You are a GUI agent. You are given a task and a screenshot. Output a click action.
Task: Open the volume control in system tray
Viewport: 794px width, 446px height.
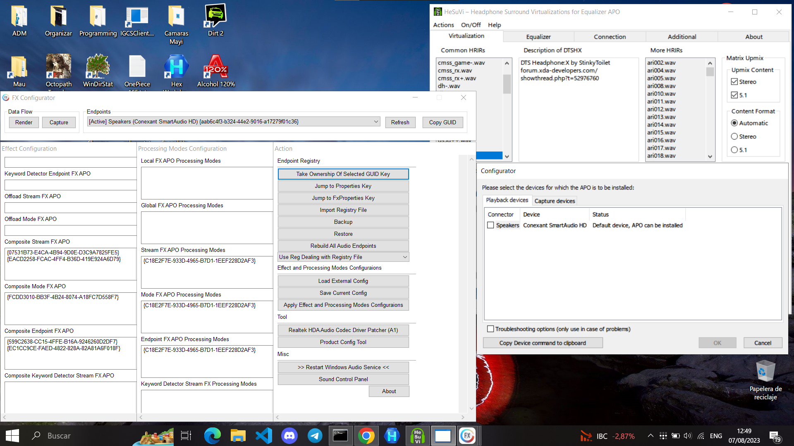[x=687, y=436]
